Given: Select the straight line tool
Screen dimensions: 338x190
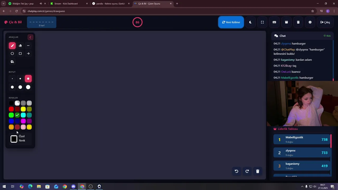Looking at the screenshot, I should [x=28, y=46].
